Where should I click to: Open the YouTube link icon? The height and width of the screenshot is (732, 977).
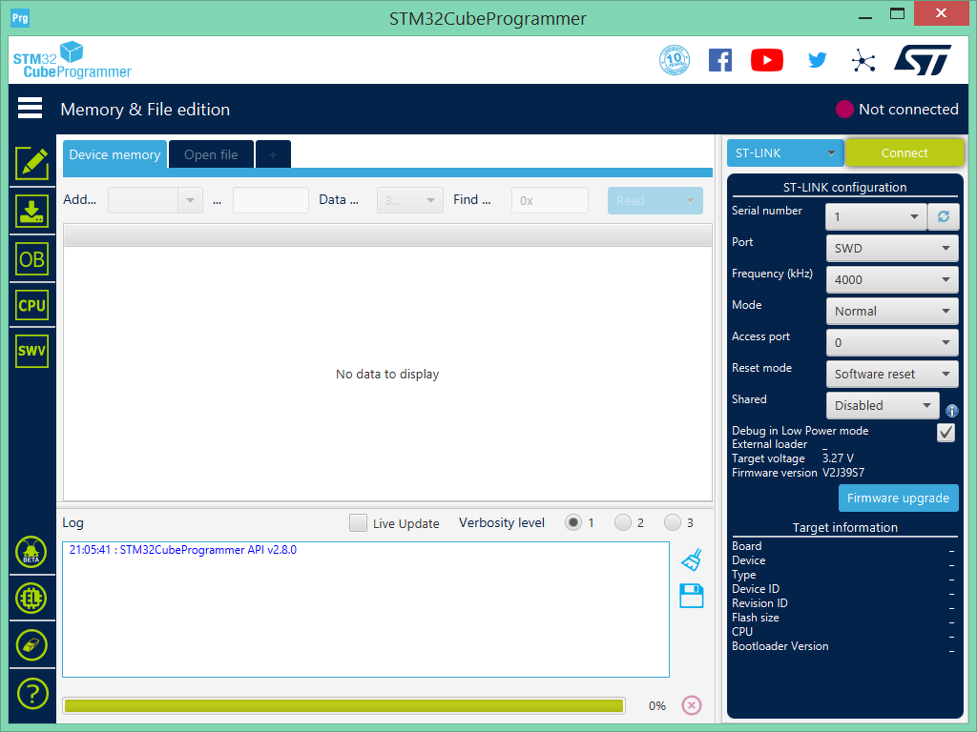767,60
